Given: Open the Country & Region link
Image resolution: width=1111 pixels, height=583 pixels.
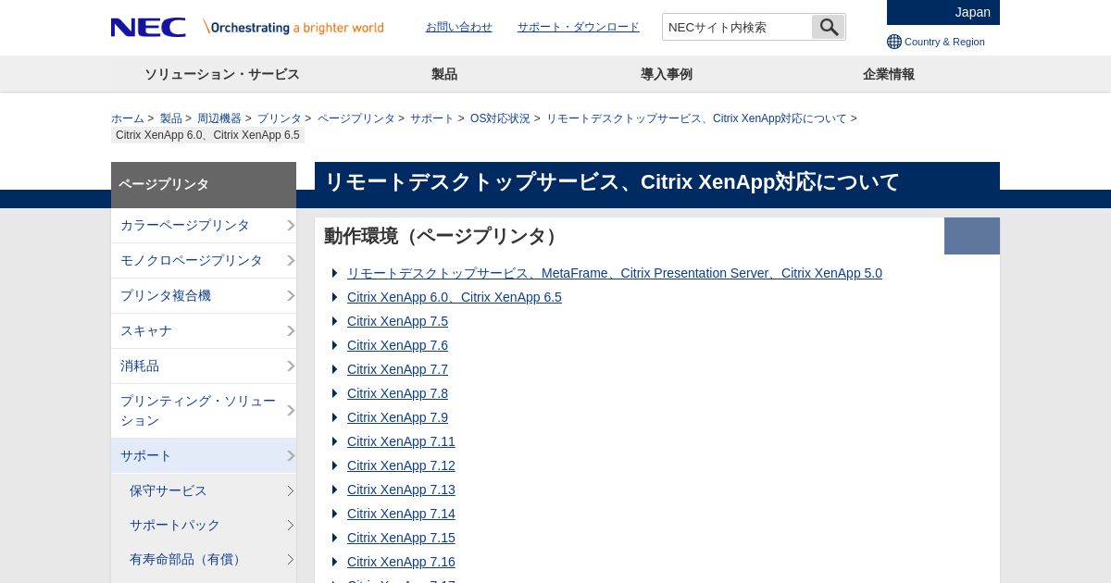Looking at the screenshot, I should point(944,42).
